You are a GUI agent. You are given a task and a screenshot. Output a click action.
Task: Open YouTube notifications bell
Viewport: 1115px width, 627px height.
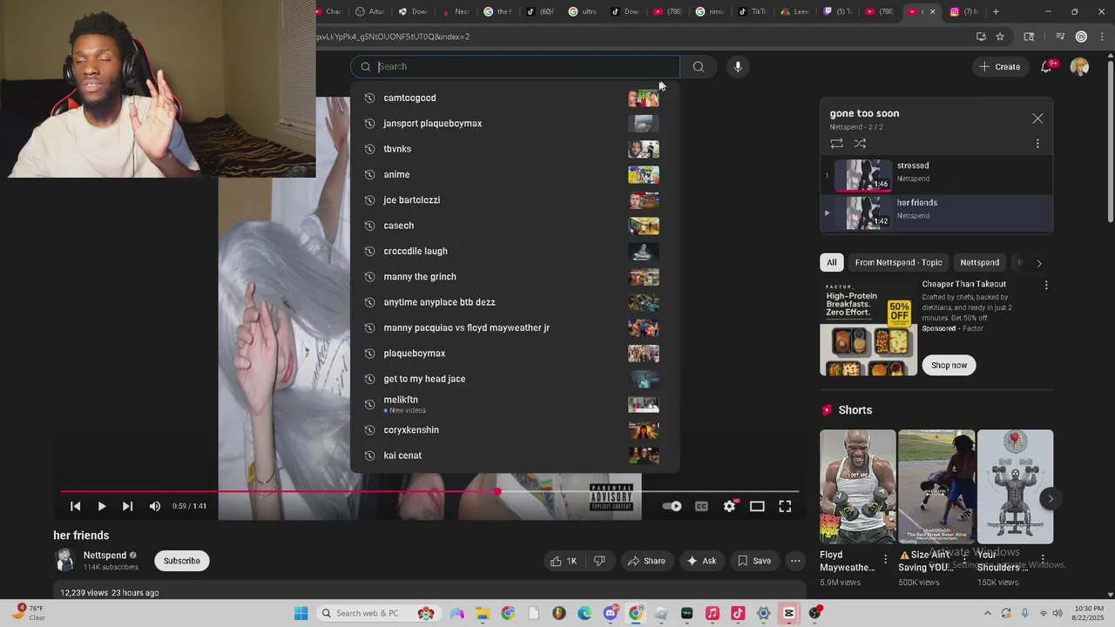[1047, 66]
